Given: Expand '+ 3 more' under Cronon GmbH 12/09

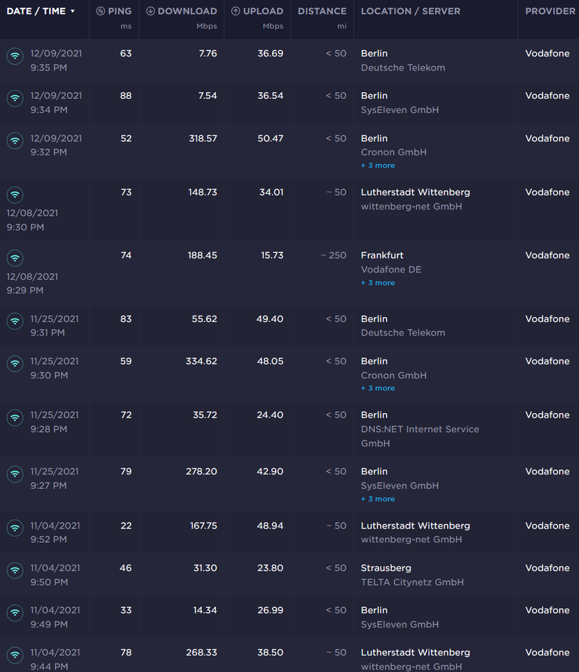Looking at the screenshot, I should pyautogui.click(x=378, y=165).
